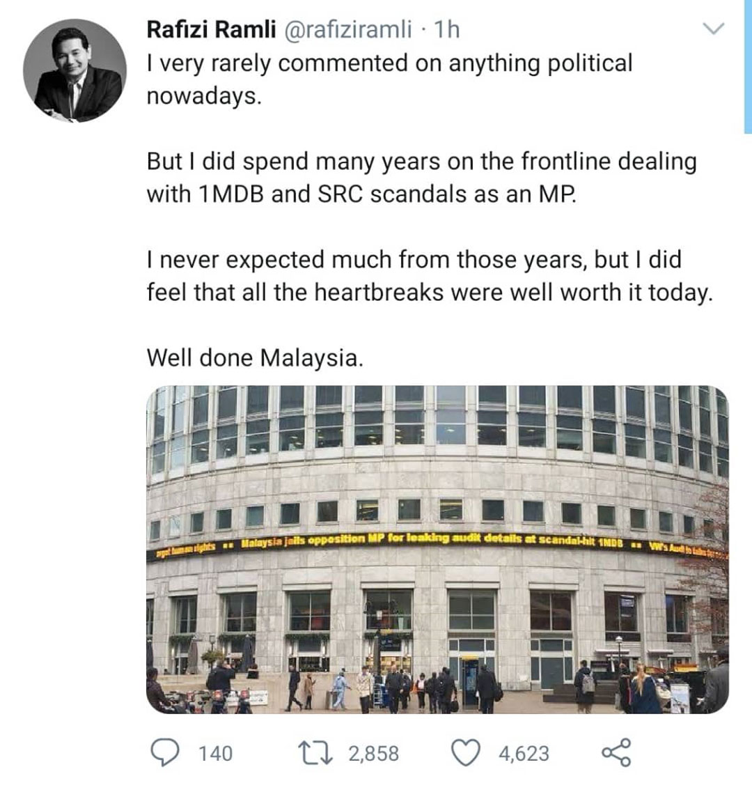752x790 pixels.
Task: Click the 140 replies count
Action: pos(216,753)
